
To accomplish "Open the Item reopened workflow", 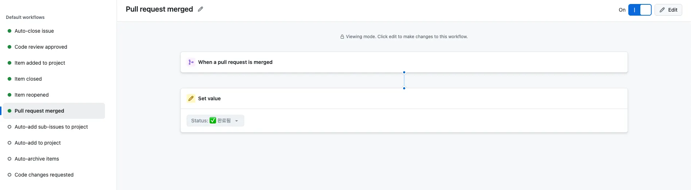I will pos(31,95).
